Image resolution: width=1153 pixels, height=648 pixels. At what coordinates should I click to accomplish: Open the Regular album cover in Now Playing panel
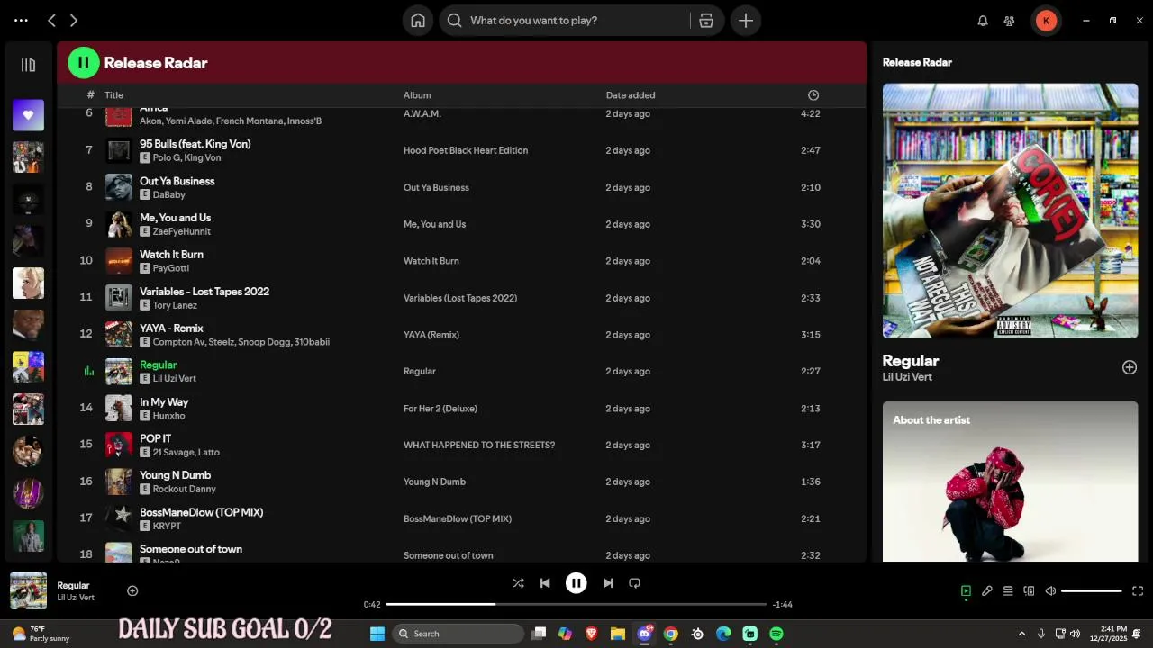coord(1010,211)
